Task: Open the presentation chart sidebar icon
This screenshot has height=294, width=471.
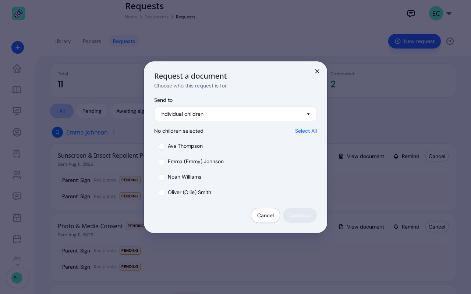Action: pyautogui.click(x=17, y=111)
